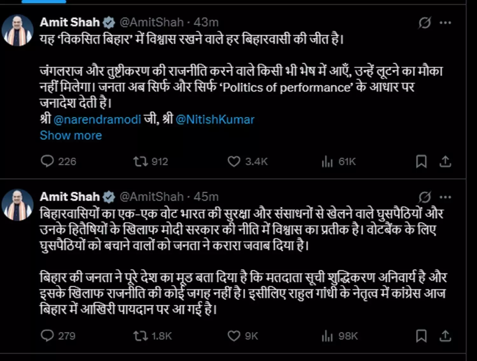The image size is (477, 361).
Task: Retweet the tweet with 912 reposts
Action: [140, 161]
